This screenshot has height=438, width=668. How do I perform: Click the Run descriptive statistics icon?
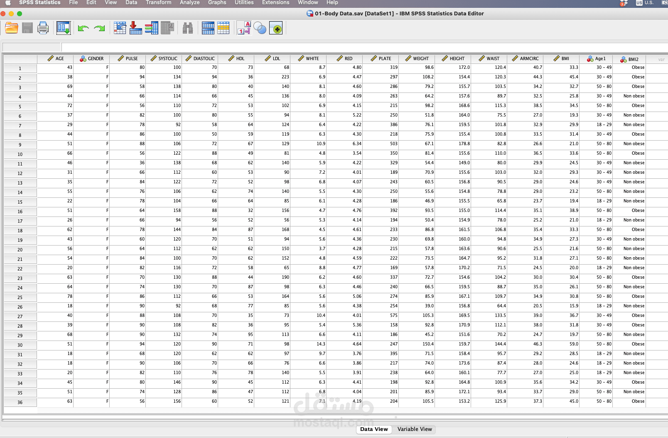[167, 28]
